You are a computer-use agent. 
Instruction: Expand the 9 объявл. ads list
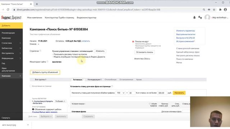click(60, 101)
